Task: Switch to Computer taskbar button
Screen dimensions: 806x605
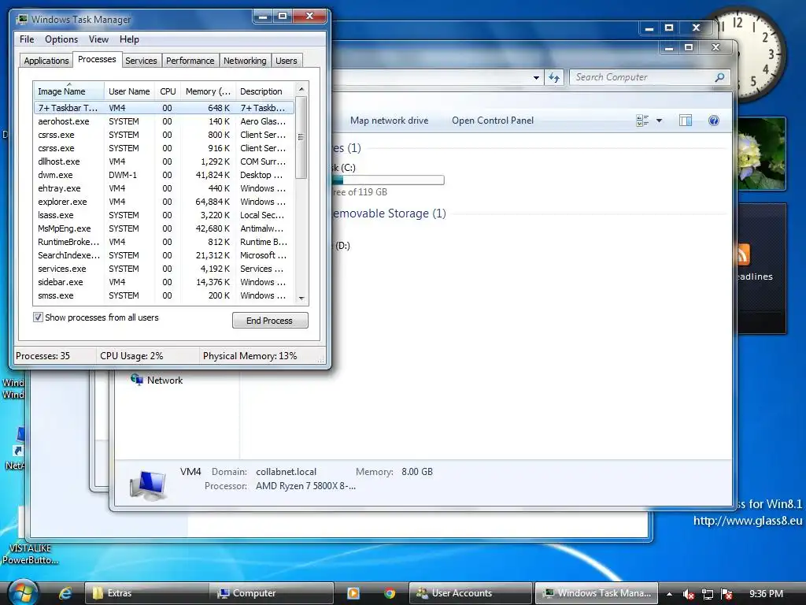Action: pyautogui.click(x=272, y=593)
